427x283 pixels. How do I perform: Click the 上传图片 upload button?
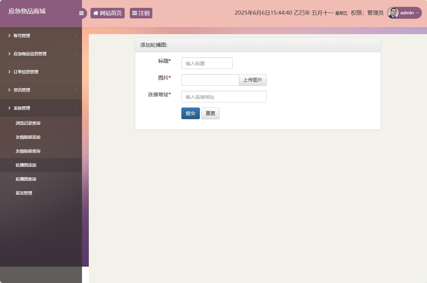coord(252,80)
